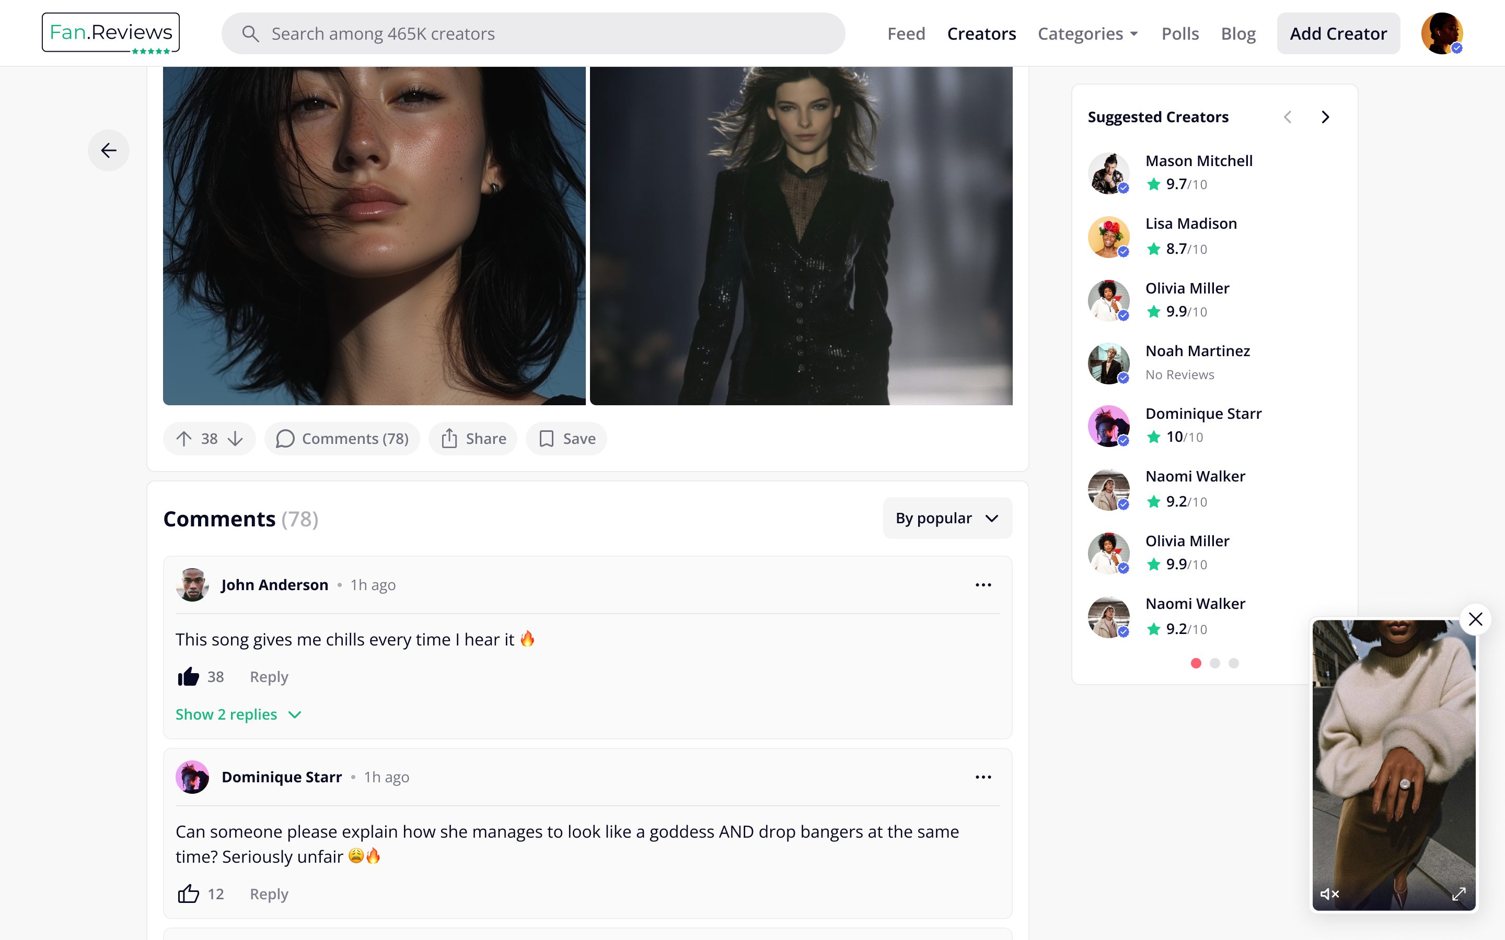The image size is (1505, 940).
Task: Click the upvote arrow on the post
Action: (x=184, y=438)
